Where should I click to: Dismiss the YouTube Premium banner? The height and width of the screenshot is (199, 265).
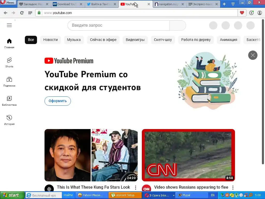click(253, 55)
